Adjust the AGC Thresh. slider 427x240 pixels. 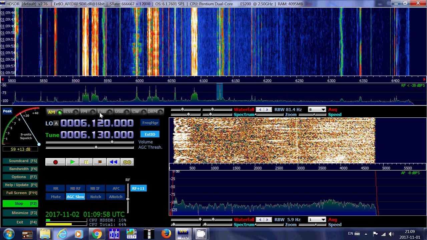(89, 147)
